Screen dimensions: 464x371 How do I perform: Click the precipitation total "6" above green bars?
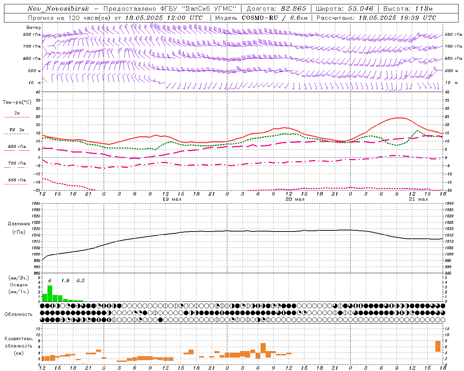point(50,280)
